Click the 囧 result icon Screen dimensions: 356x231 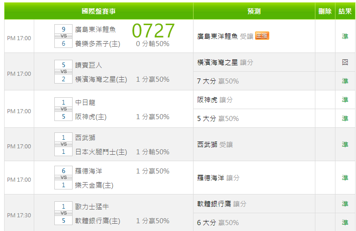click(x=345, y=62)
